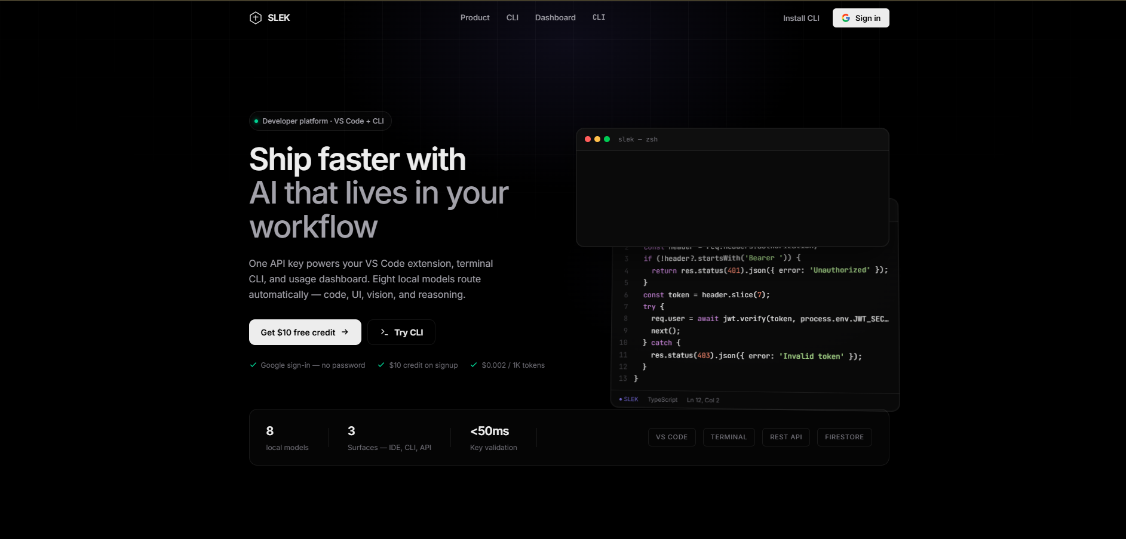Viewport: 1126px width, 539px height.
Task: Click the code line with 'Invalid token' error
Action: click(x=756, y=356)
